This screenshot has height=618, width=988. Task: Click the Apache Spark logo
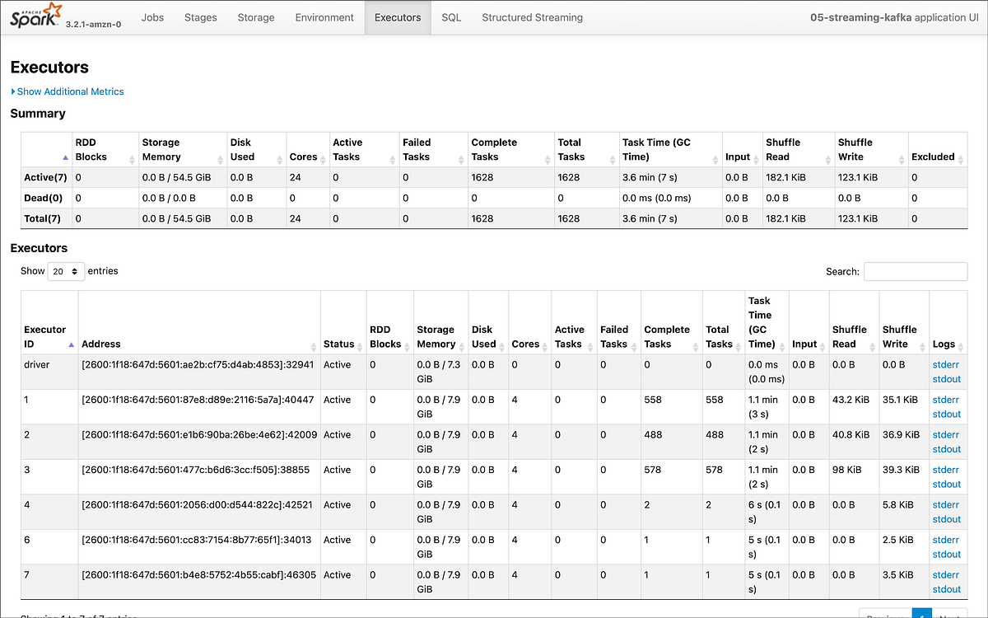coord(35,16)
